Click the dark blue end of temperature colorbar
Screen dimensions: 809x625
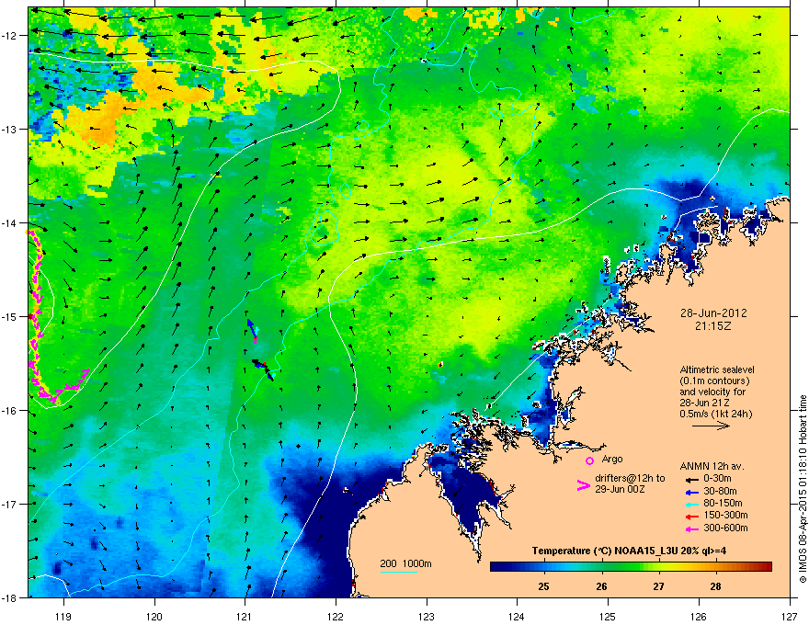coord(498,567)
